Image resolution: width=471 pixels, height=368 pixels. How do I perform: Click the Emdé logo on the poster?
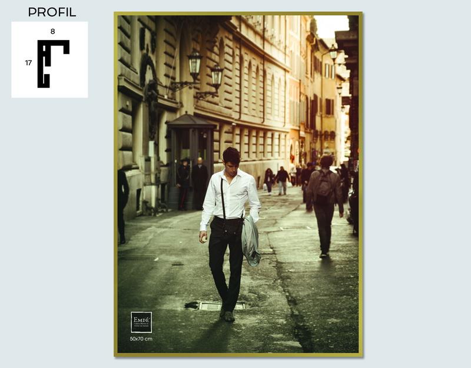tap(141, 322)
